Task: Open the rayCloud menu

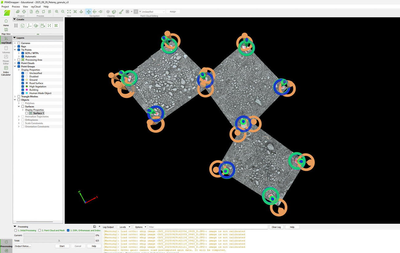Action: point(36,6)
